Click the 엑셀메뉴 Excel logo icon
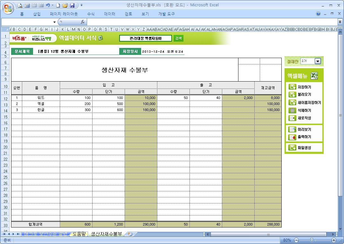The image size is (344, 244). tap(314, 76)
